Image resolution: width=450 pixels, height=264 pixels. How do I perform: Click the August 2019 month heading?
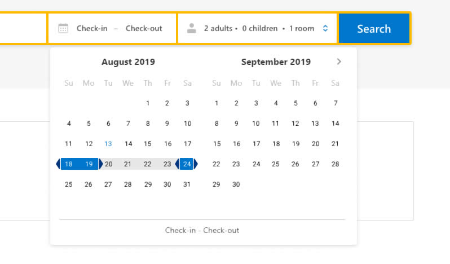click(x=128, y=62)
